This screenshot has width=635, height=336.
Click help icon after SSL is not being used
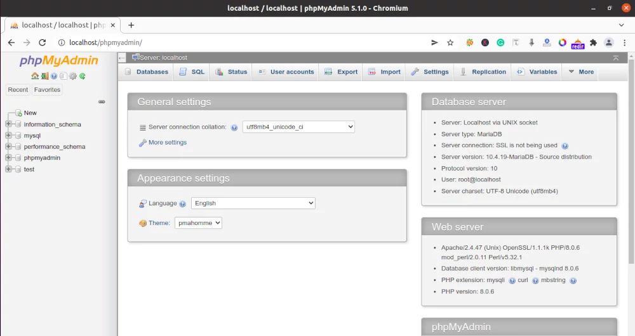(565, 146)
